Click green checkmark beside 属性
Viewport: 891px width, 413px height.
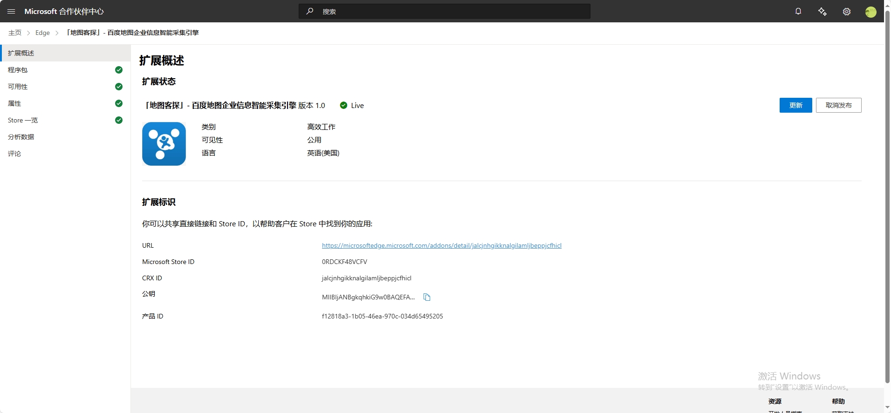(119, 103)
